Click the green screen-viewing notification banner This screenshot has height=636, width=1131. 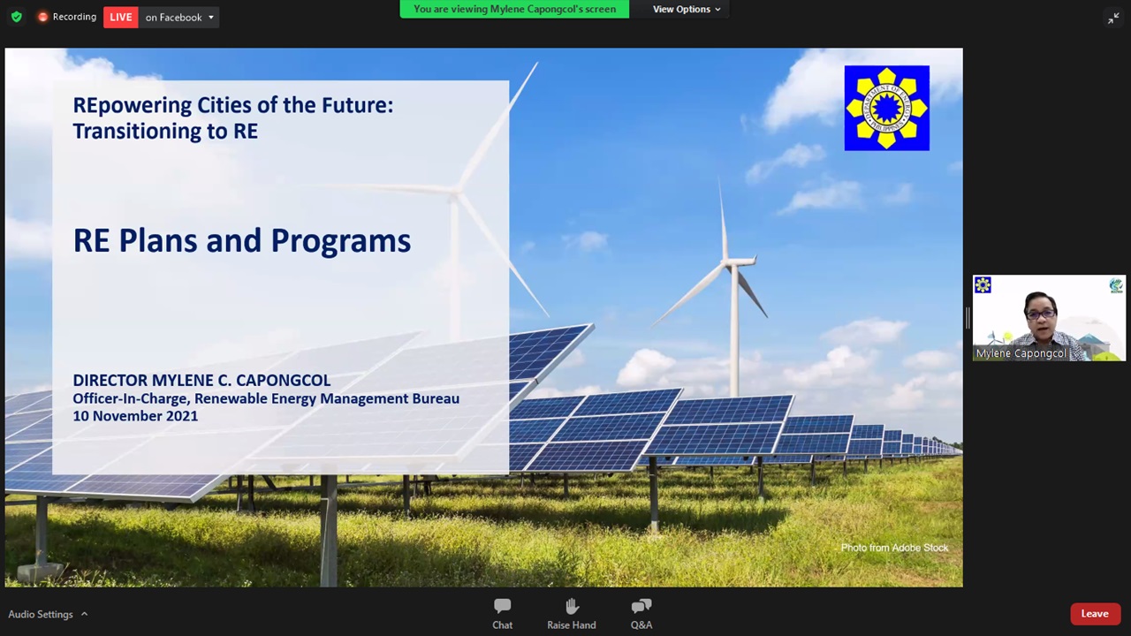(514, 9)
